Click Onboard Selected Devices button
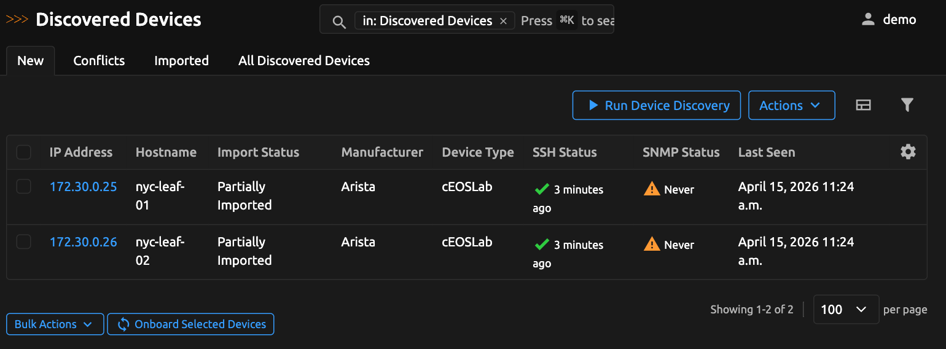The width and height of the screenshot is (946, 349). pyautogui.click(x=190, y=324)
